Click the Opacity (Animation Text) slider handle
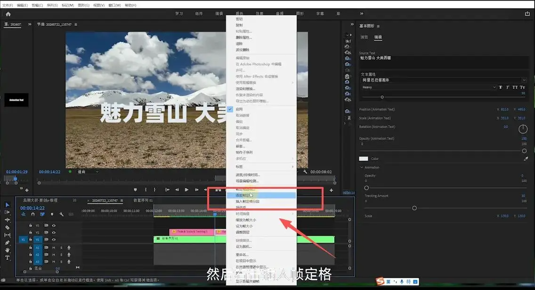The height and width of the screenshot is (290, 535). [x=524, y=151]
